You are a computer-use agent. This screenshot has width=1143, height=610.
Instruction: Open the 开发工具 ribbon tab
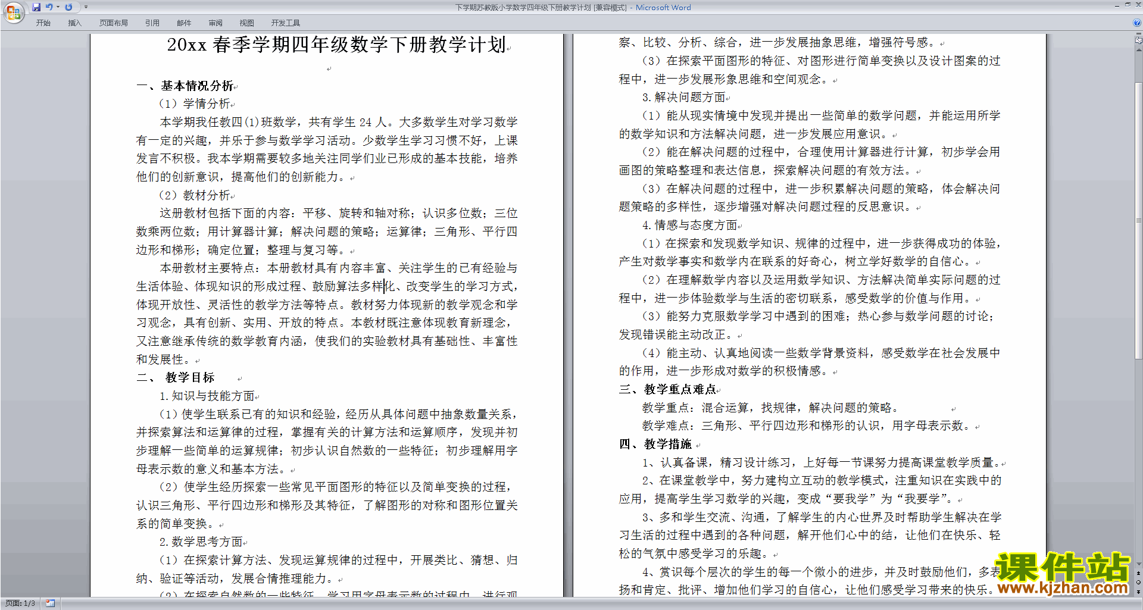pyautogui.click(x=286, y=23)
